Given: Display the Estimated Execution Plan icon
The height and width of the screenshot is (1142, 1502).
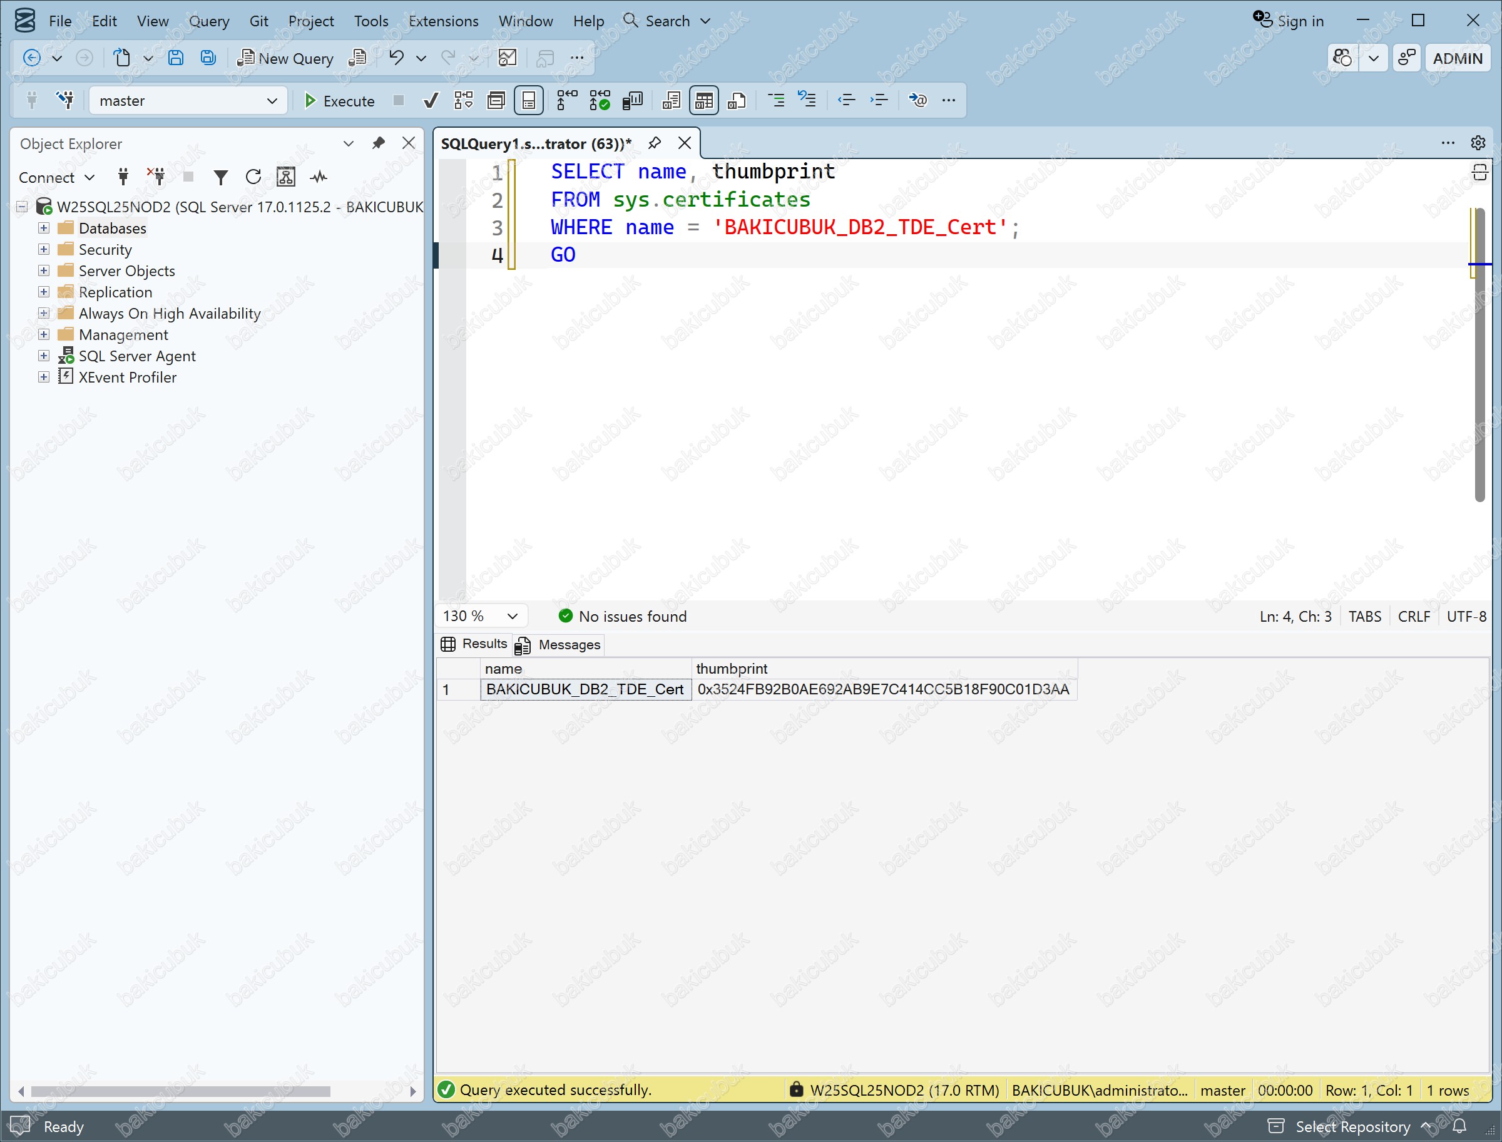Looking at the screenshot, I should (463, 101).
